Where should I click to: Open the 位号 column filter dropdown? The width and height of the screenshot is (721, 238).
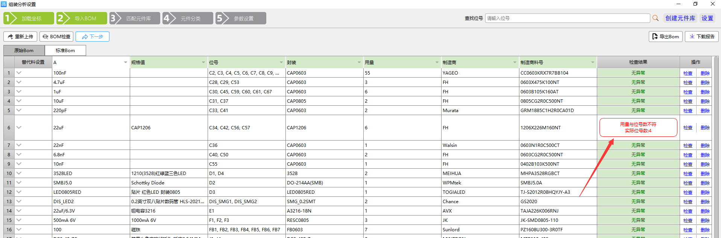pos(281,62)
